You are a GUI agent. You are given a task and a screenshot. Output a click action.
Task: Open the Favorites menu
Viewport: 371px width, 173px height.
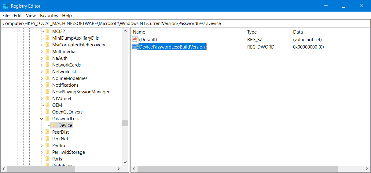49,16
